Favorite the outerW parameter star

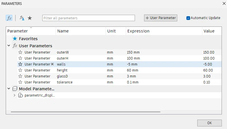coord(20,52)
